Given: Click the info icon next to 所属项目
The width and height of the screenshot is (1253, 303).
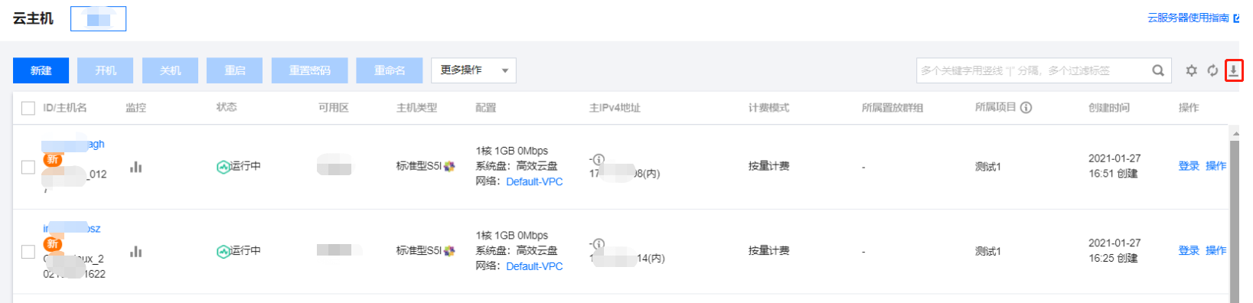Looking at the screenshot, I should (x=1026, y=108).
